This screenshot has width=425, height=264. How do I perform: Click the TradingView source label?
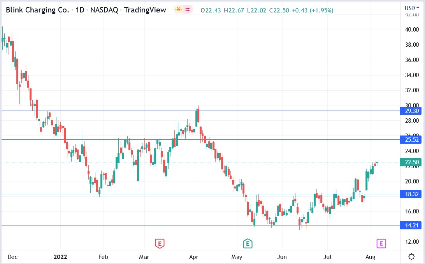click(x=145, y=11)
